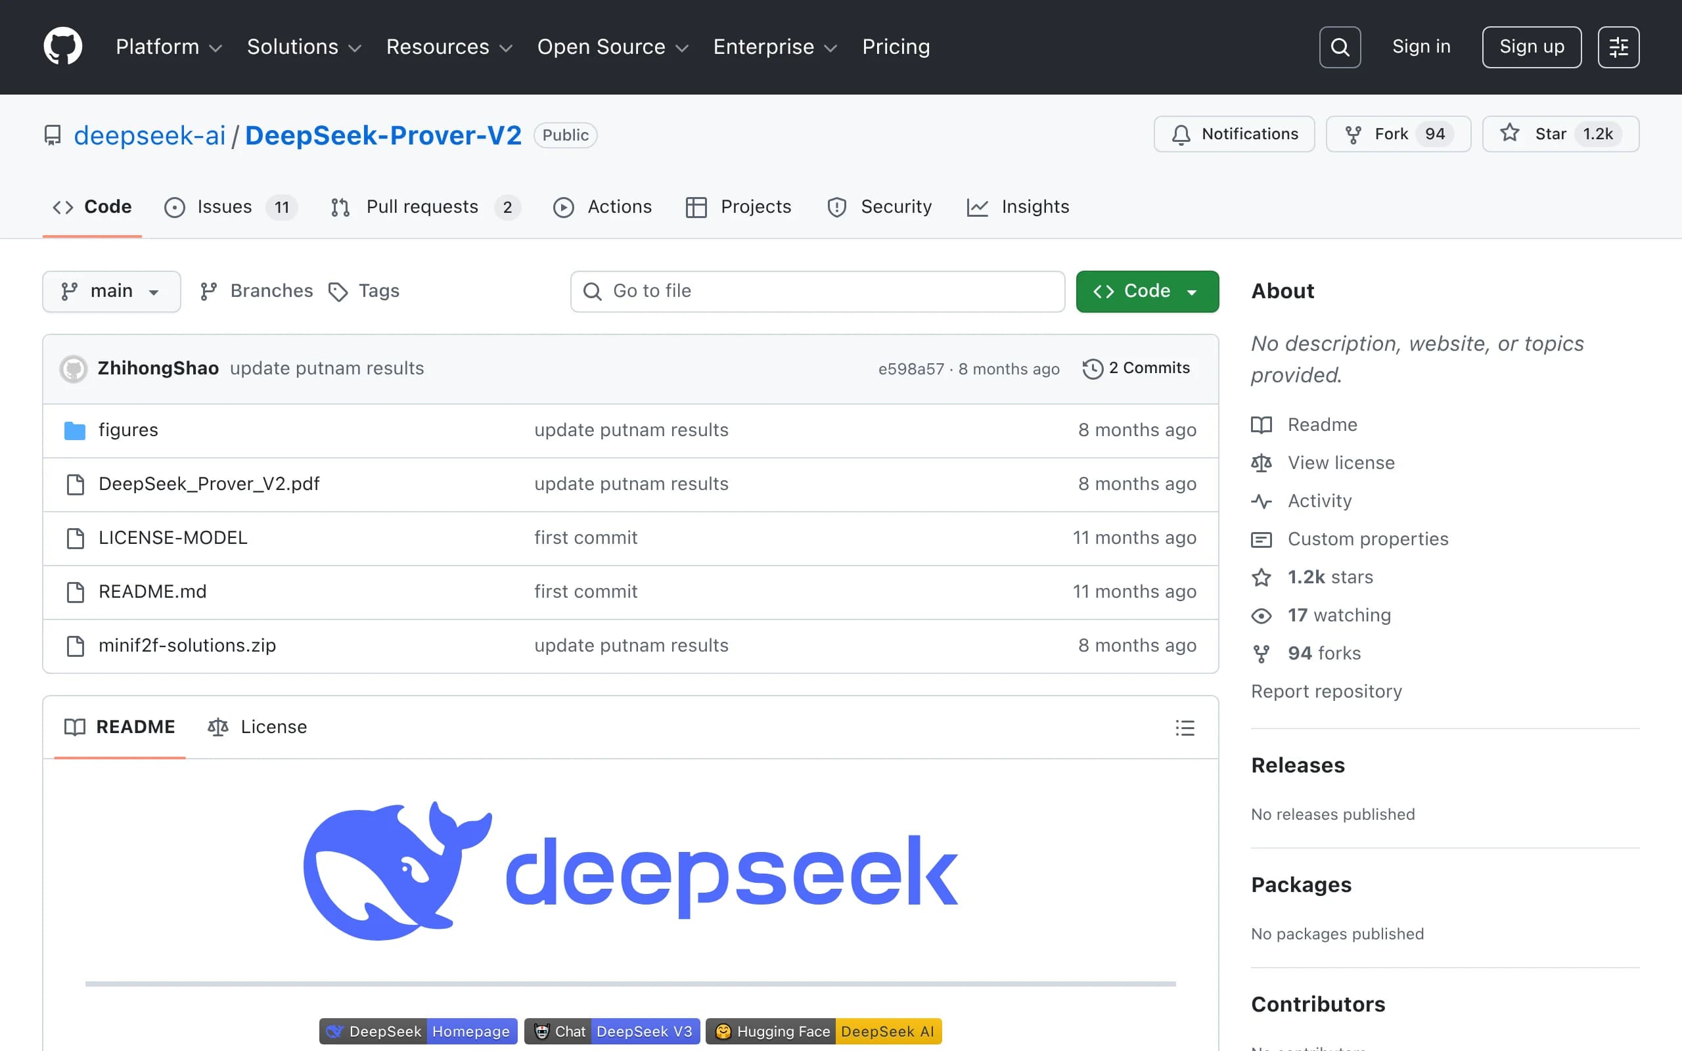Viewport: 1682px width, 1051px height.
Task: Expand the Enterprise menu
Action: (776, 47)
